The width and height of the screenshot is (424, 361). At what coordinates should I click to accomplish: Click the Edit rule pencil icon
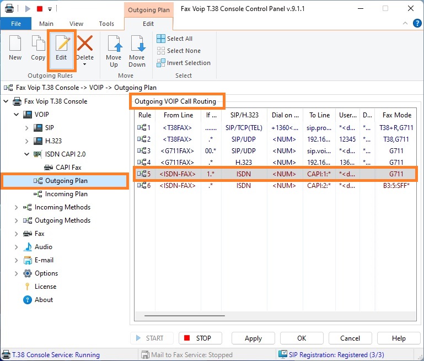click(62, 43)
